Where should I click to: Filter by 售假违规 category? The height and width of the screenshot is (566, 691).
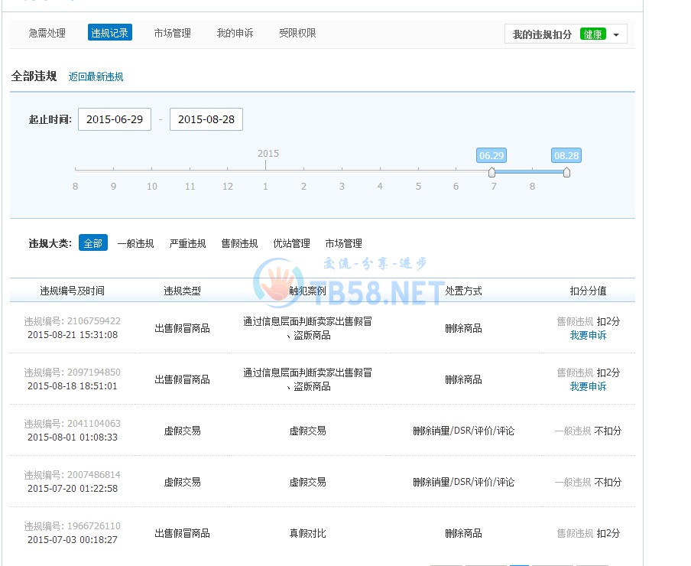(x=239, y=243)
